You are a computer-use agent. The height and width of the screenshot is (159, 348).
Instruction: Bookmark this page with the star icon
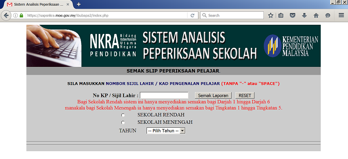pyautogui.click(x=270, y=16)
